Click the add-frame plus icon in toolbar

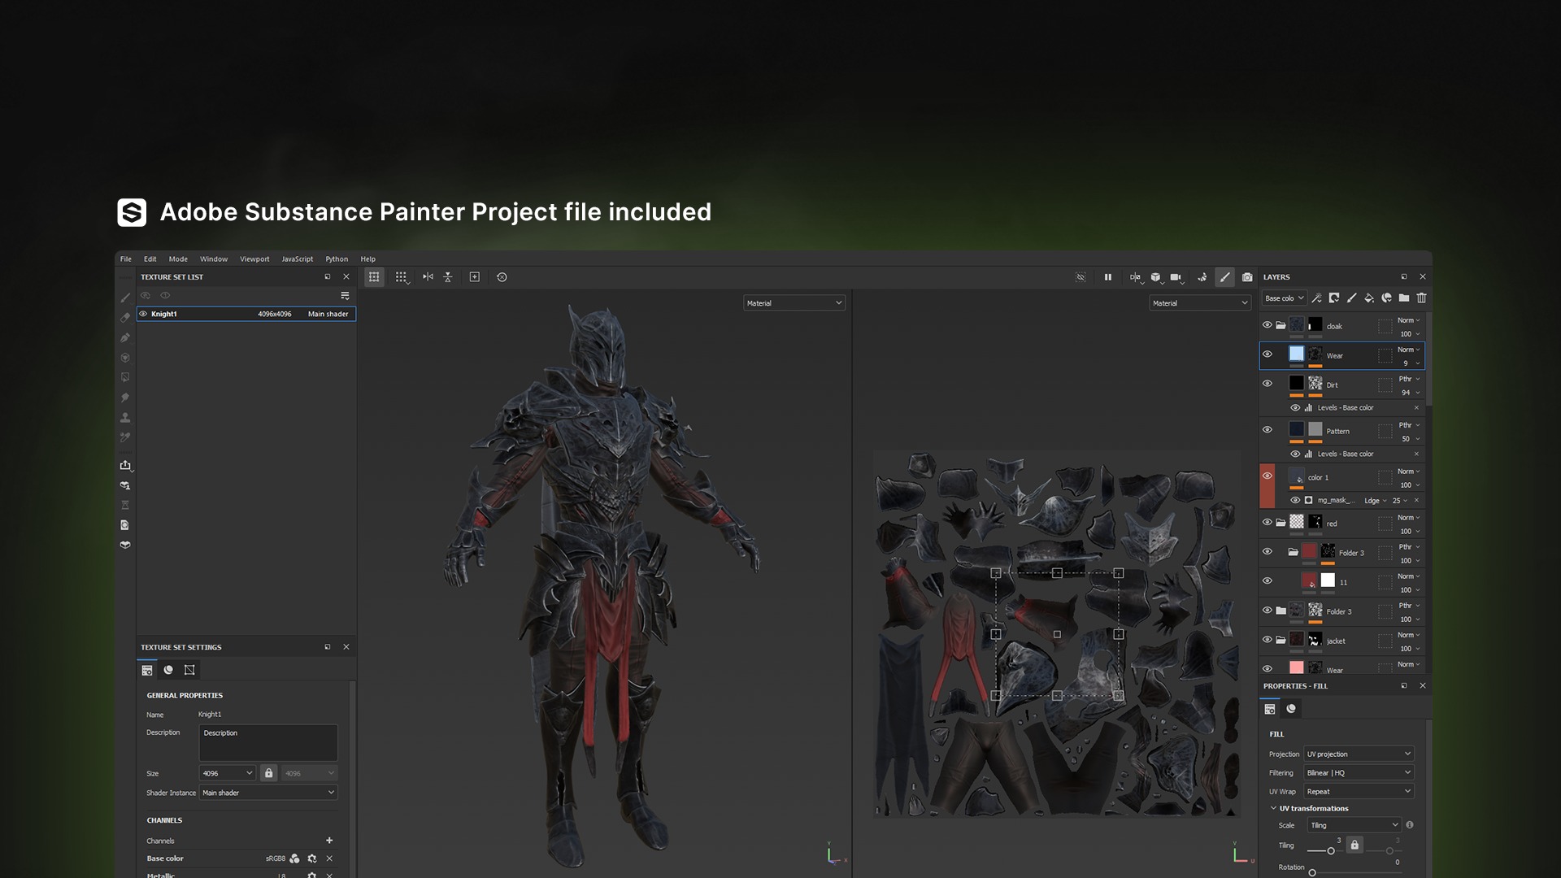click(x=475, y=277)
